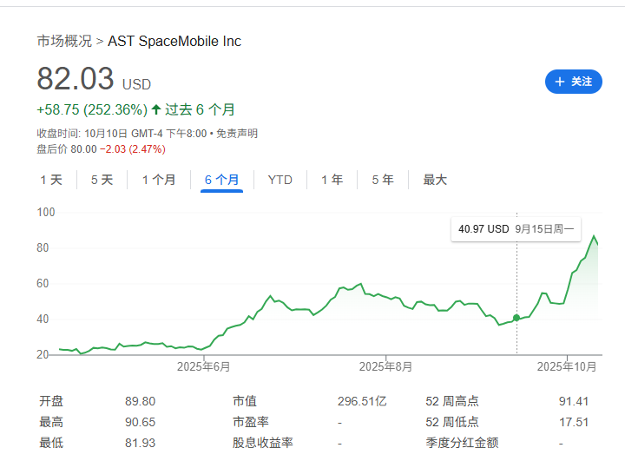This screenshot has height=461, width=625.
Task: Switch to the 1 个月 tab
Action: coord(159,180)
